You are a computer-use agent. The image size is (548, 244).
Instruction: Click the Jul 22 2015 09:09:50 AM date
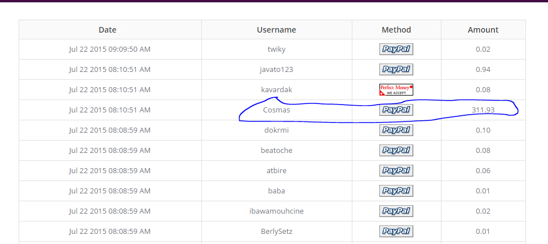[x=110, y=49]
